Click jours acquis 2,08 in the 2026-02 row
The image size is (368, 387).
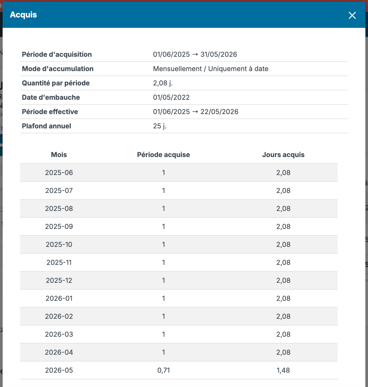tap(283, 316)
